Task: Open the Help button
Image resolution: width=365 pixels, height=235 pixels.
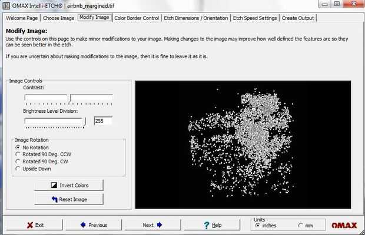Action: (x=212, y=225)
